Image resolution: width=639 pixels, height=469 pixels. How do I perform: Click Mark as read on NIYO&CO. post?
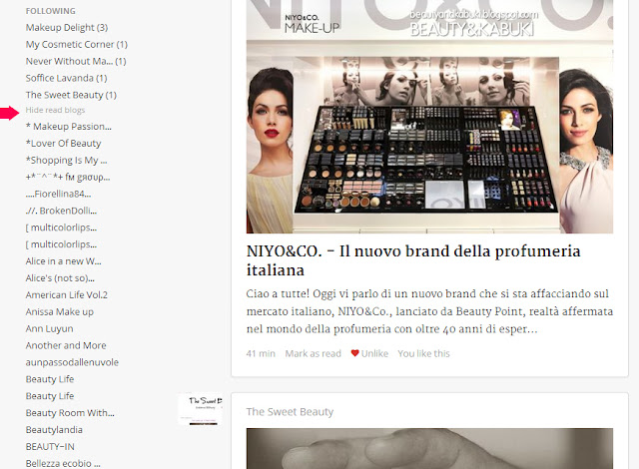[313, 353]
